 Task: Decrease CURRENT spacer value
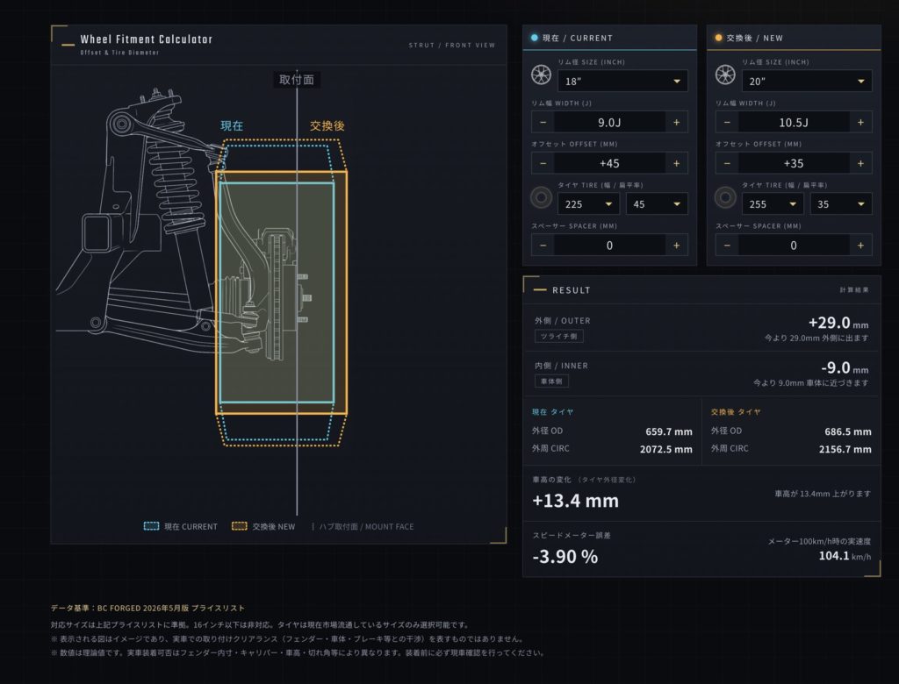pyautogui.click(x=543, y=246)
